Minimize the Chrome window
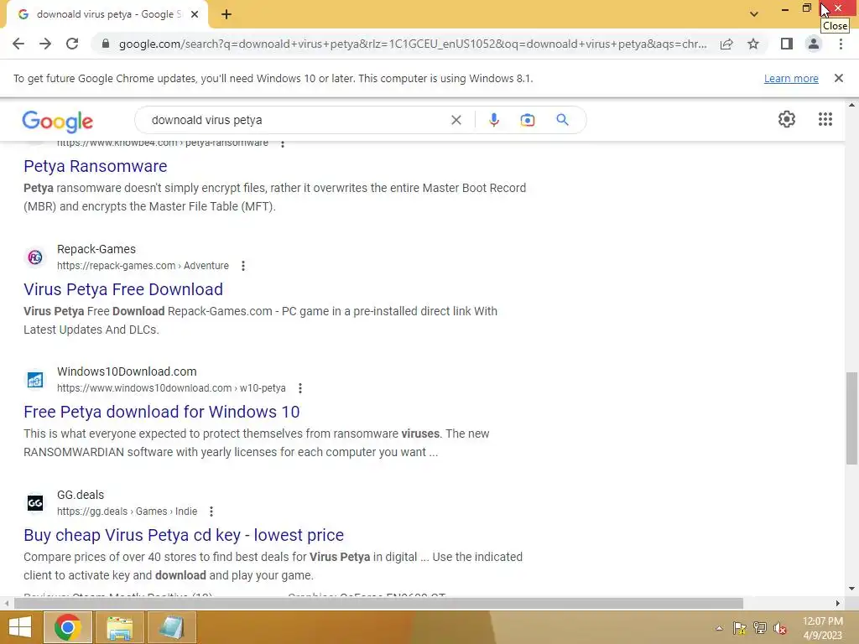Screen dimensions: 859x644 pyautogui.click(x=785, y=8)
